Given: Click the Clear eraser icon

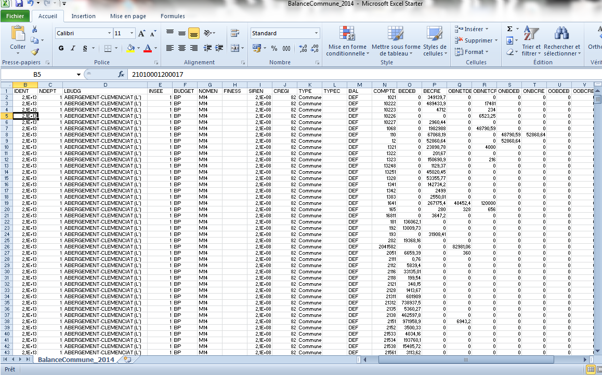Looking at the screenshot, I should [x=510, y=52].
